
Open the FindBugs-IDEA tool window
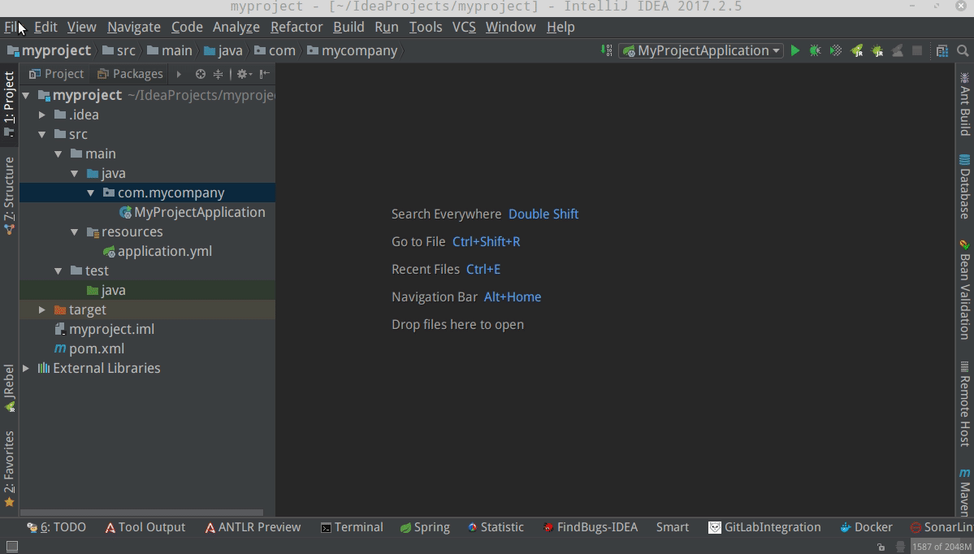tap(590, 527)
